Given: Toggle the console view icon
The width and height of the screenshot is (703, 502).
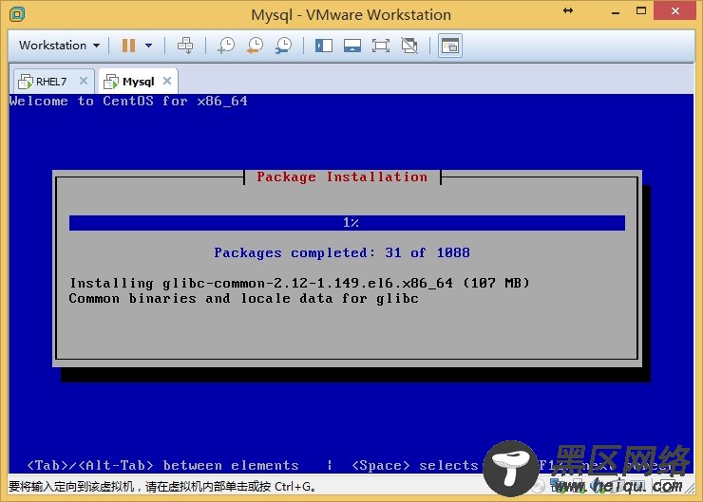Looking at the screenshot, I should pos(450,46).
